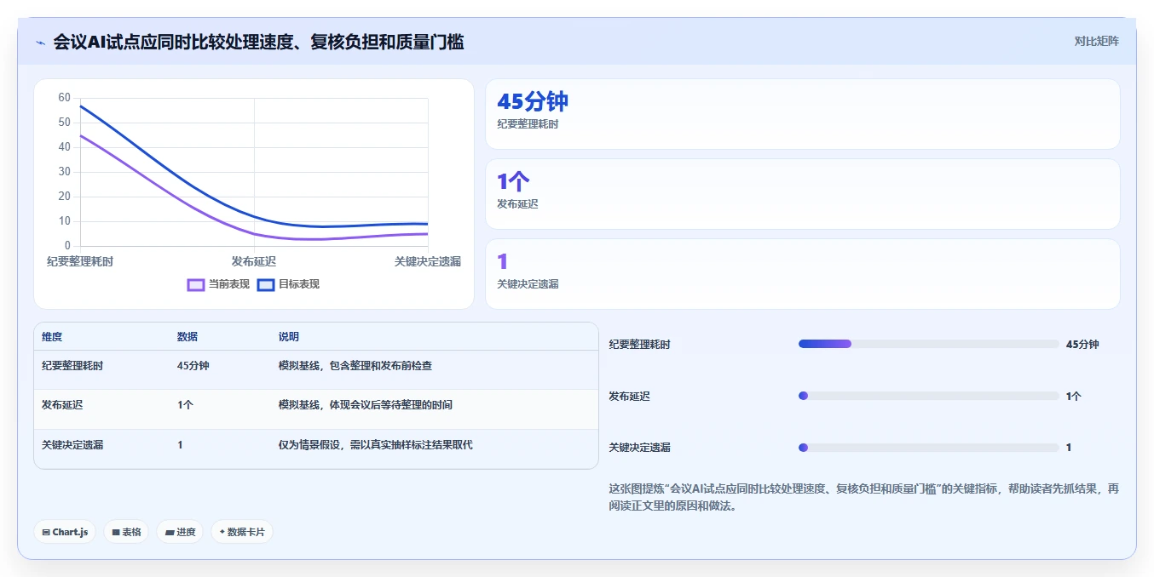The height and width of the screenshot is (577, 1154).
Task: Click the 关键决定遗漏 chart axis label
Action: pyautogui.click(x=428, y=261)
